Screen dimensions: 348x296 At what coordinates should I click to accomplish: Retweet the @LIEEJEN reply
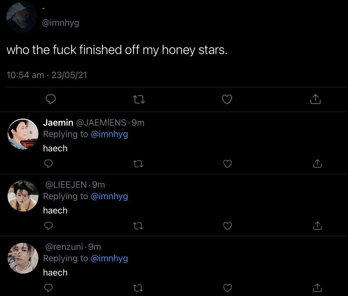(x=138, y=226)
